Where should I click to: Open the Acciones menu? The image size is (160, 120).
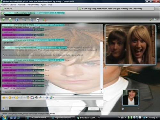(22, 5)
